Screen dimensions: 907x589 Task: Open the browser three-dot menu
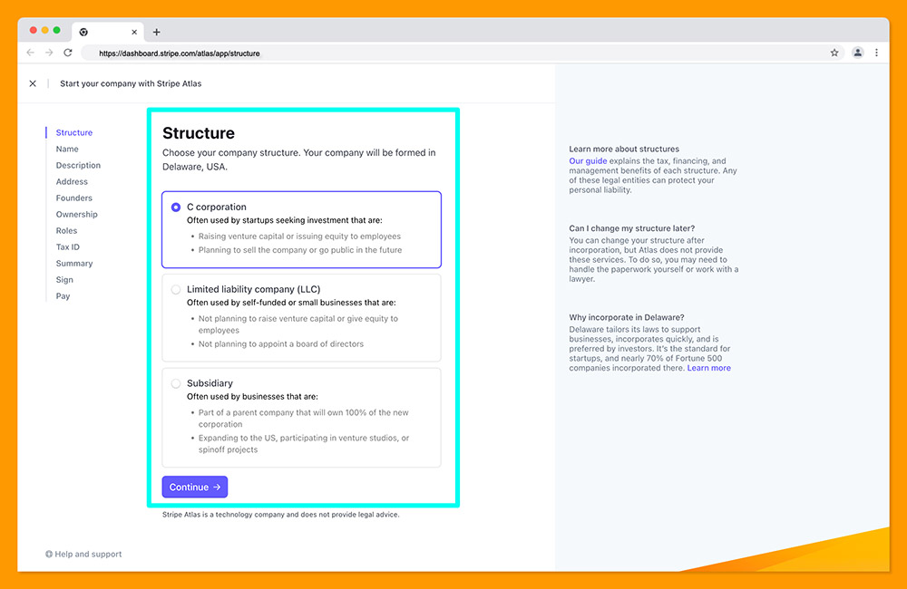pyautogui.click(x=877, y=53)
